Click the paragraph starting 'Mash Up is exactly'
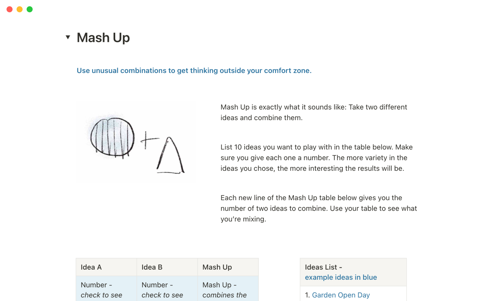The height and width of the screenshot is (301, 482). tap(314, 112)
